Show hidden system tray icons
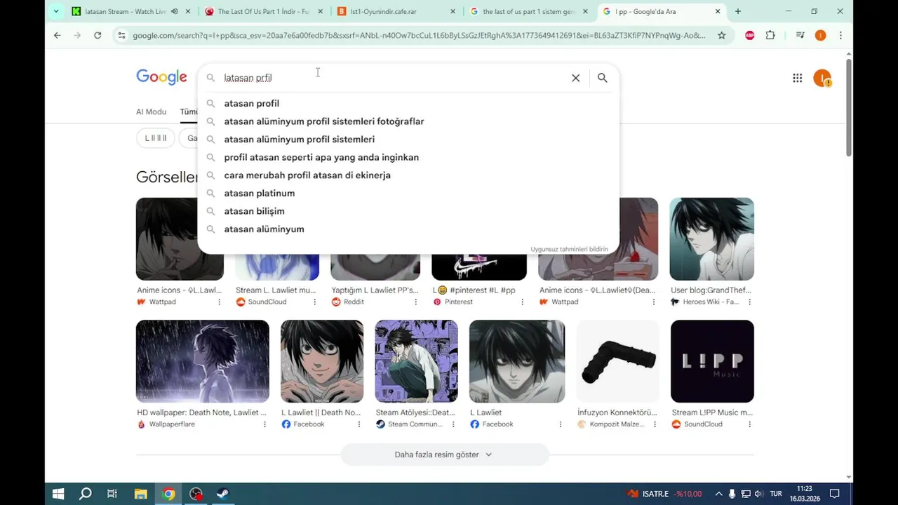The width and height of the screenshot is (898, 505). click(x=718, y=494)
